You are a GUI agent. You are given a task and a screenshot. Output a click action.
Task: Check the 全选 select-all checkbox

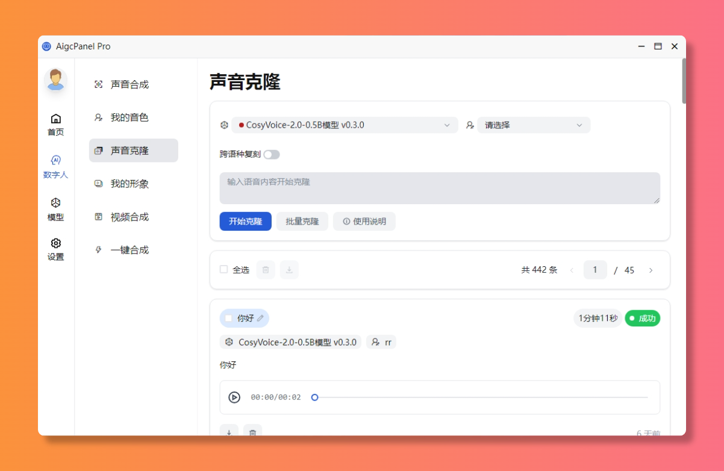point(223,270)
